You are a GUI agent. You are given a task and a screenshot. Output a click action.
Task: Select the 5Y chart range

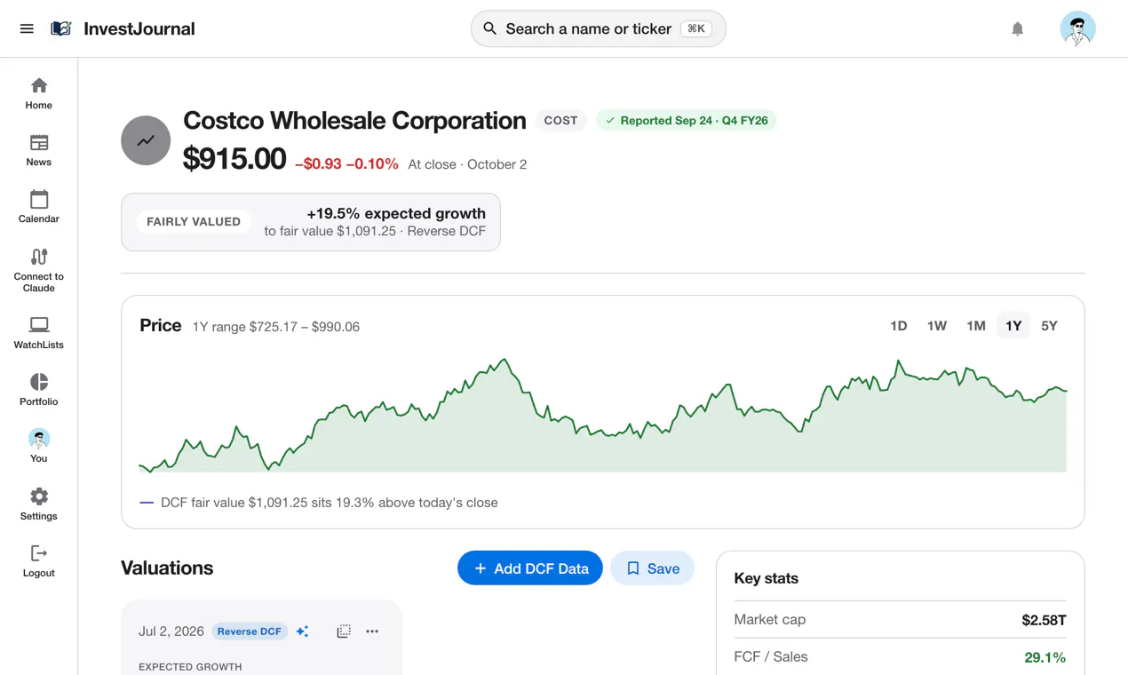coord(1049,326)
